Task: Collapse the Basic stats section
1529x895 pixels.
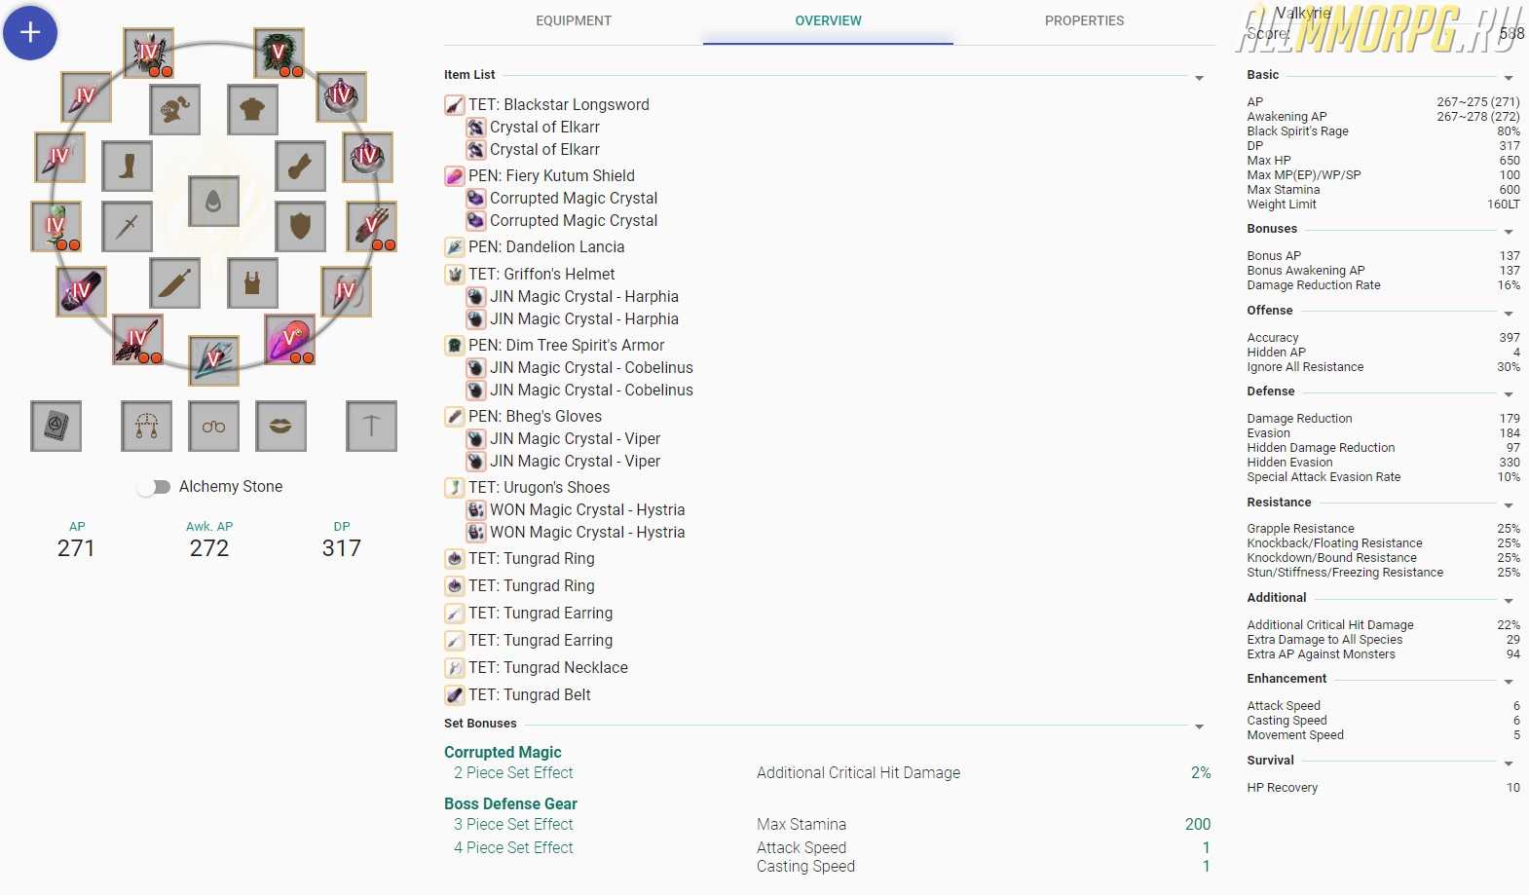Action: pos(1509,78)
